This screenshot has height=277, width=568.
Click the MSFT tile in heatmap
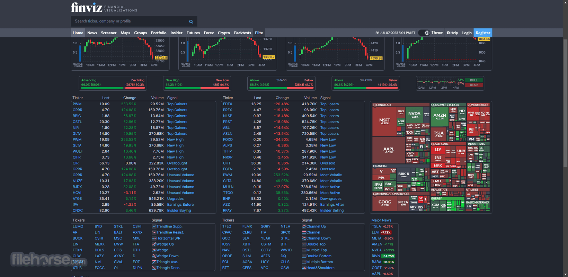384,121
